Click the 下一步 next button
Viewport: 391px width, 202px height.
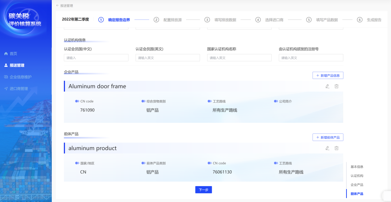point(203,190)
